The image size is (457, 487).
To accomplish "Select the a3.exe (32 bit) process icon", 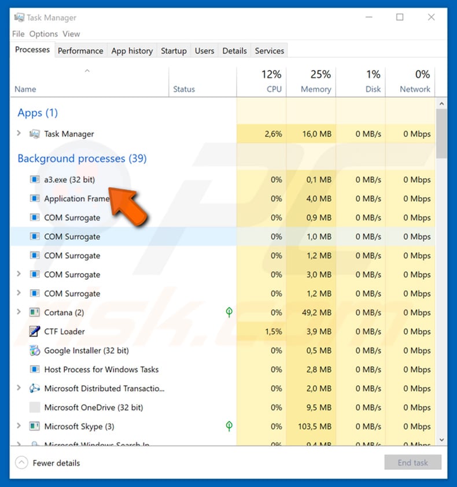I will tap(35, 179).
